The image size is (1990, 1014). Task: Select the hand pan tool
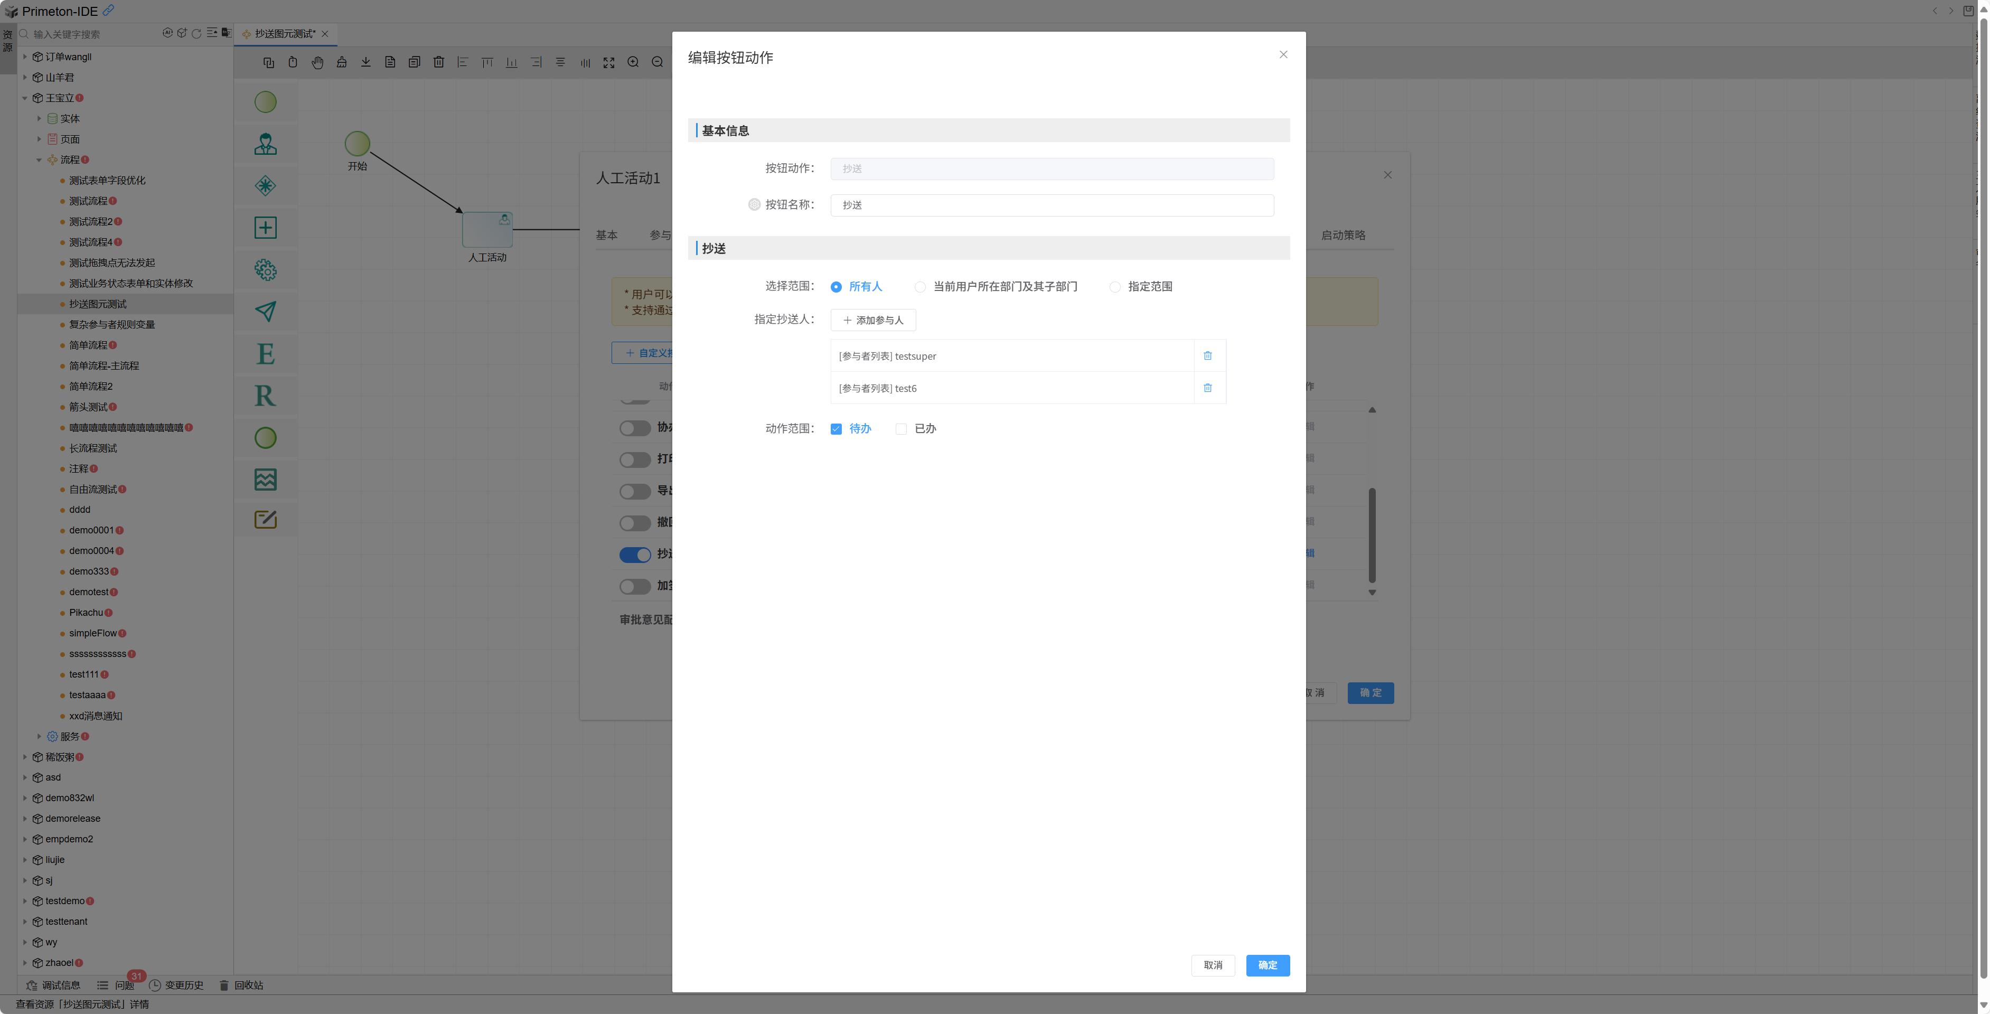pyautogui.click(x=317, y=62)
